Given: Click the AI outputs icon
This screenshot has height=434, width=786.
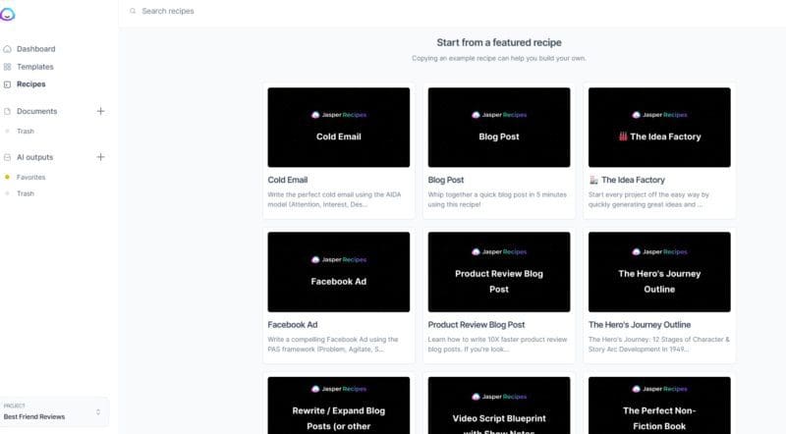Looking at the screenshot, I should point(7,157).
